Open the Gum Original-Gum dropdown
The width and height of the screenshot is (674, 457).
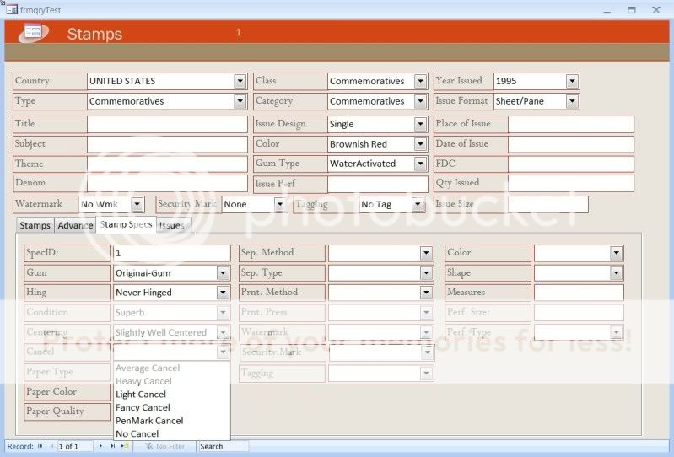pyautogui.click(x=223, y=272)
